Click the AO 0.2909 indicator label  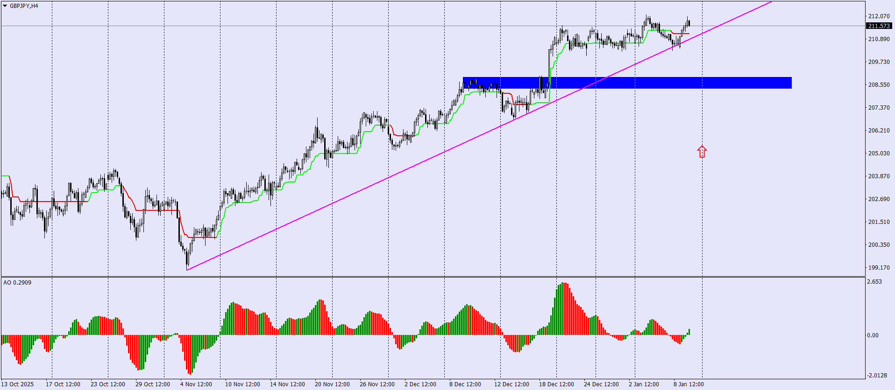coord(17,283)
